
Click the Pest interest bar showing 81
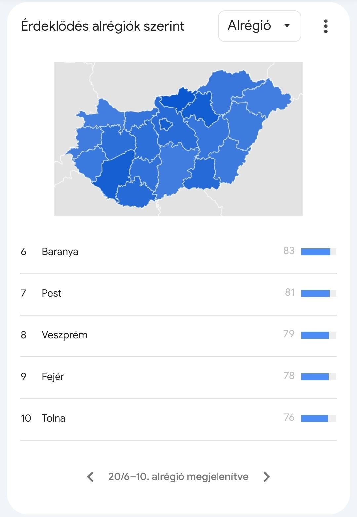[319, 293]
